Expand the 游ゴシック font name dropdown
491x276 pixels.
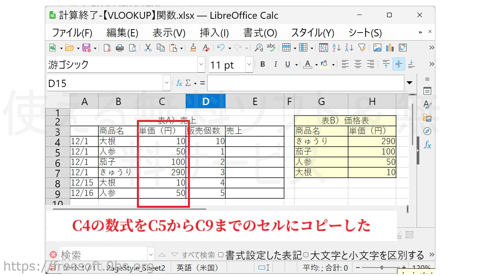pyautogui.click(x=201, y=64)
